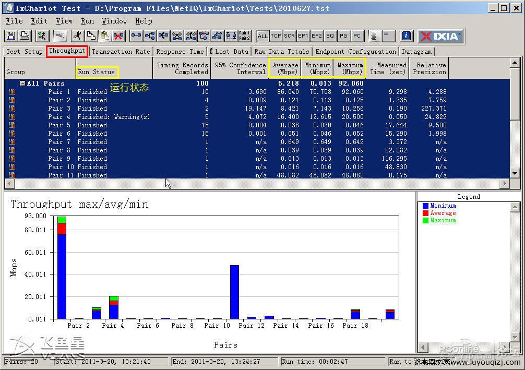
Task: Toggle the TCP group filter
Action: tap(276, 36)
